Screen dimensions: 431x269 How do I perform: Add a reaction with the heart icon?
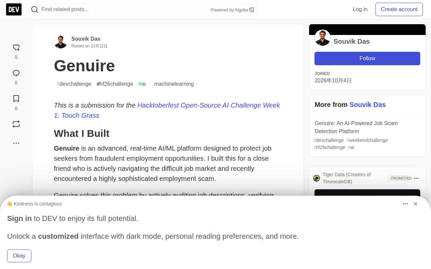pos(16,48)
